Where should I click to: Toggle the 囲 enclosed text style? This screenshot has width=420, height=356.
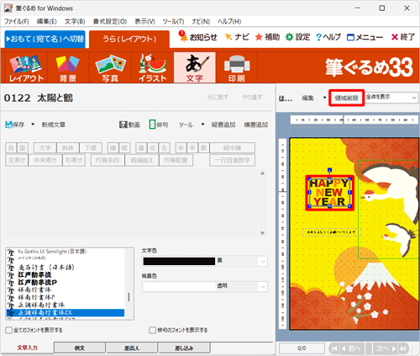23,148
